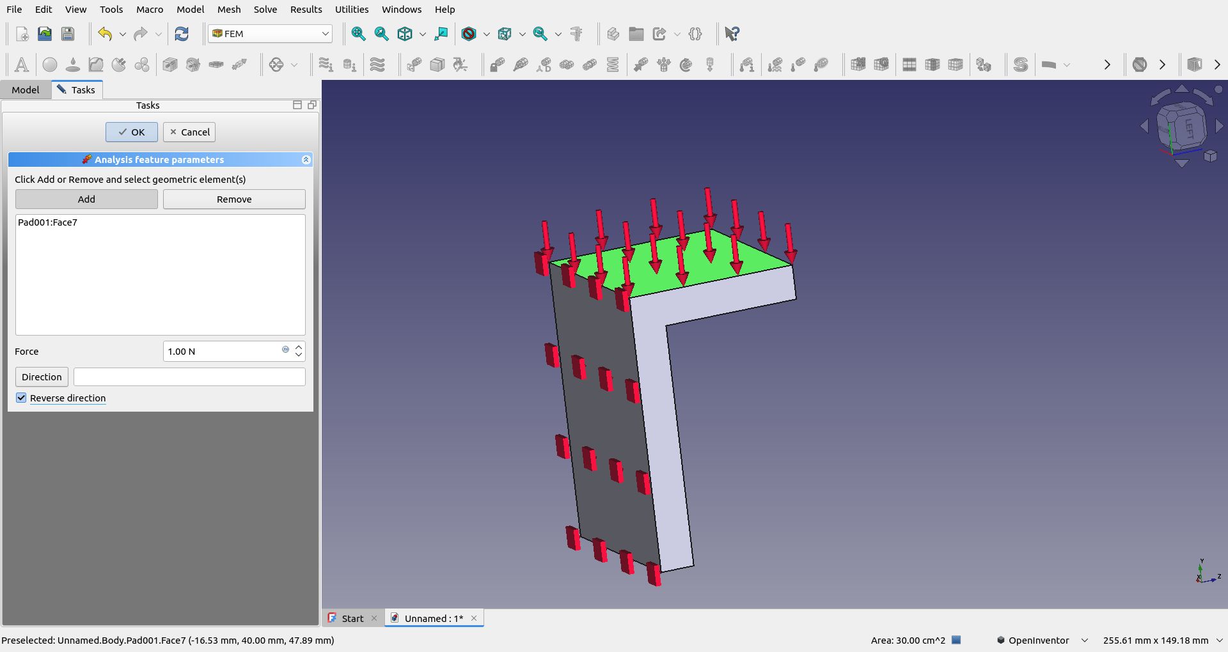This screenshot has width=1228, height=652.
Task: Expand the solver equations dropdown arrow
Action: click(x=1066, y=65)
